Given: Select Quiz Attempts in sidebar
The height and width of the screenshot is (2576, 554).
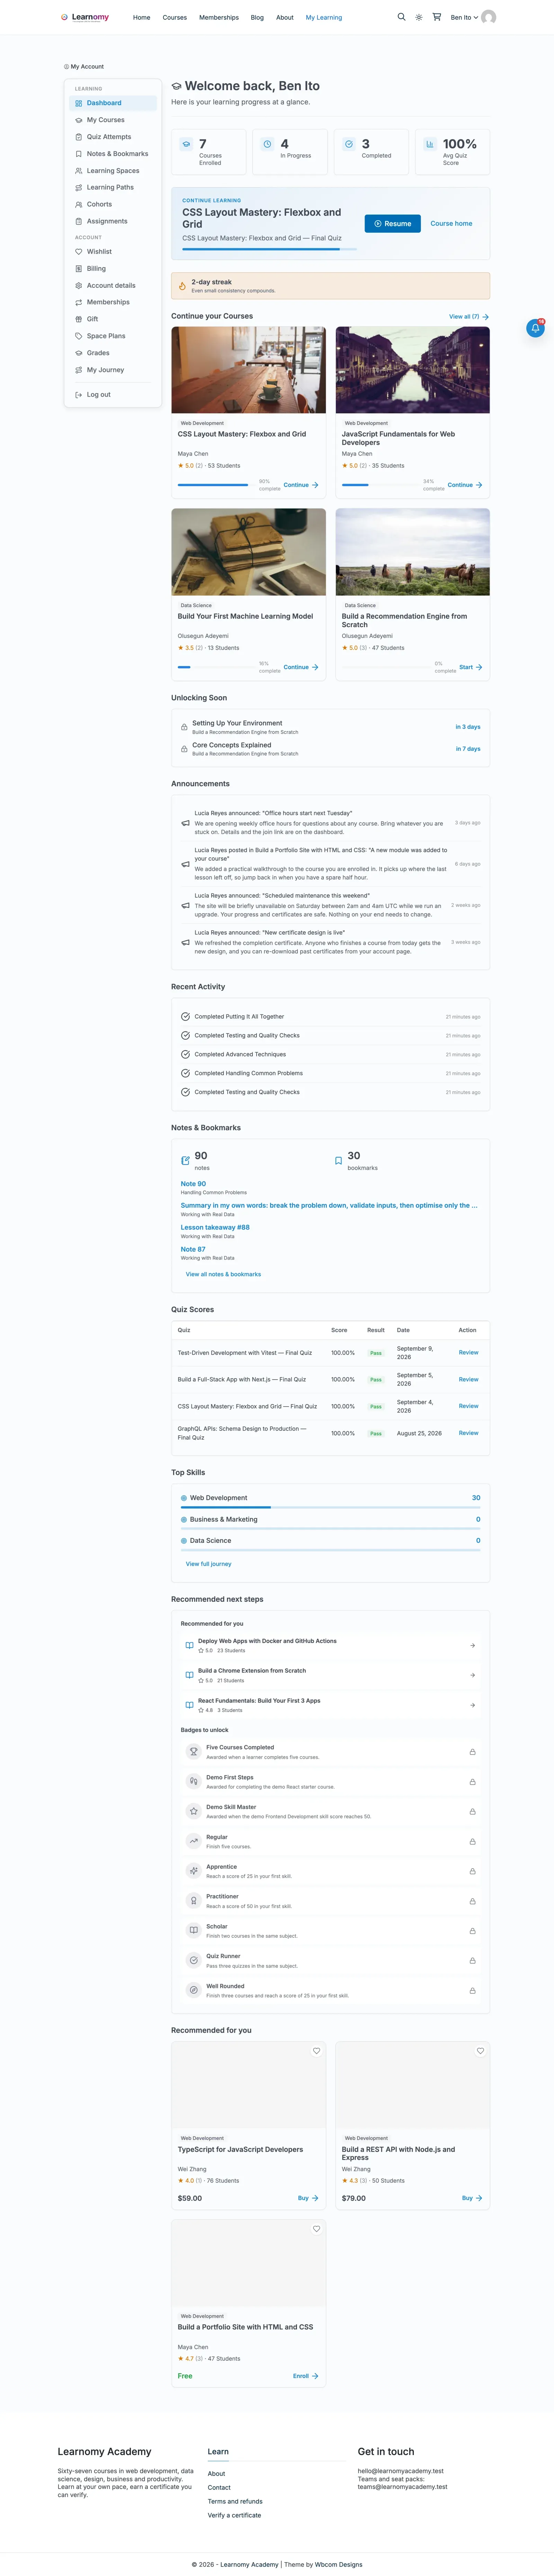Looking at the screenshot, I should point(113,137).
